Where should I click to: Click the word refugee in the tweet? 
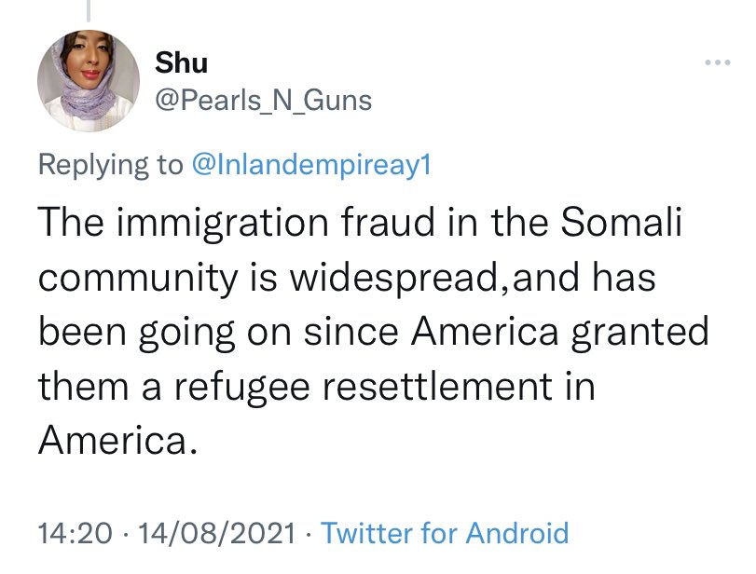[x=241, y=387]
